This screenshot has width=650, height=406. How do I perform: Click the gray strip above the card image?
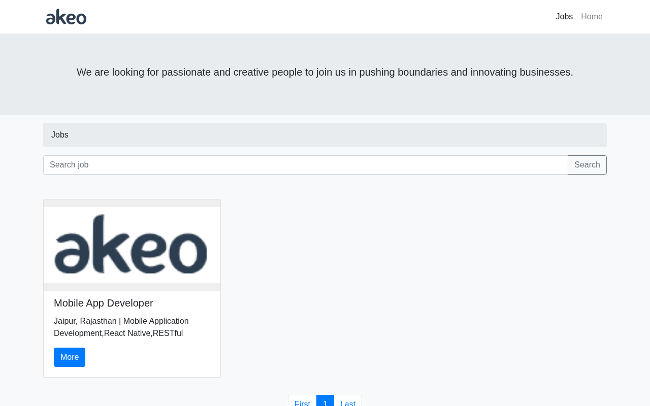coord(132,203)
